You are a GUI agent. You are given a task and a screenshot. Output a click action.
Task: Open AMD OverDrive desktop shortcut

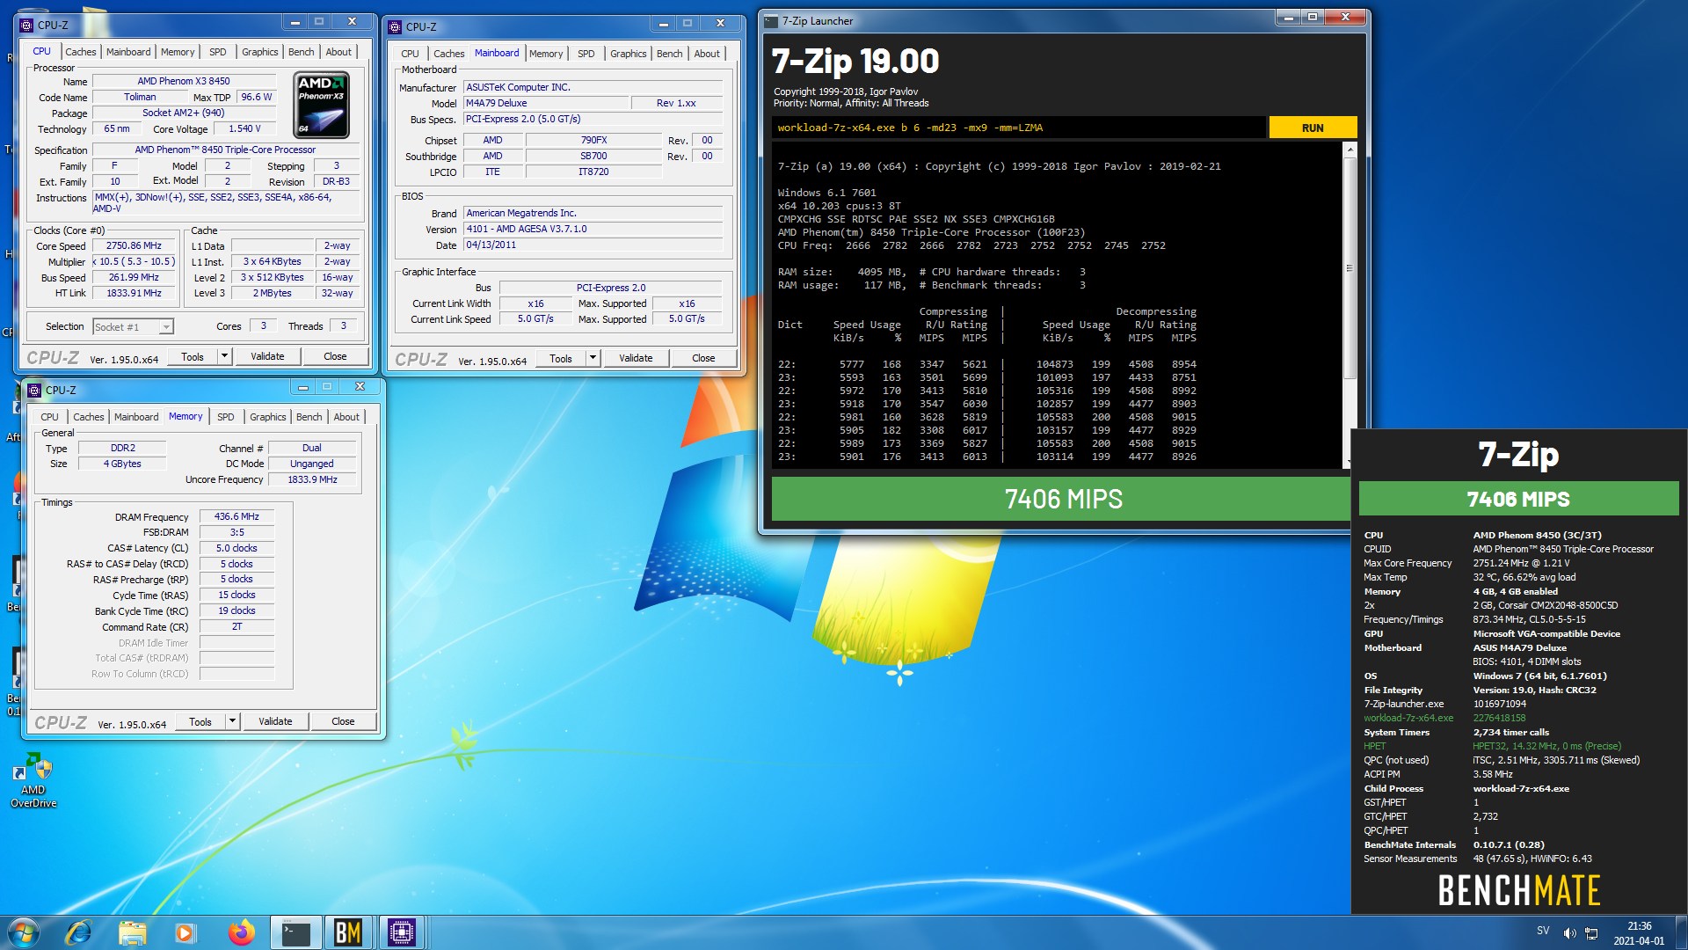pyautogui.click(x=33, y=780)
